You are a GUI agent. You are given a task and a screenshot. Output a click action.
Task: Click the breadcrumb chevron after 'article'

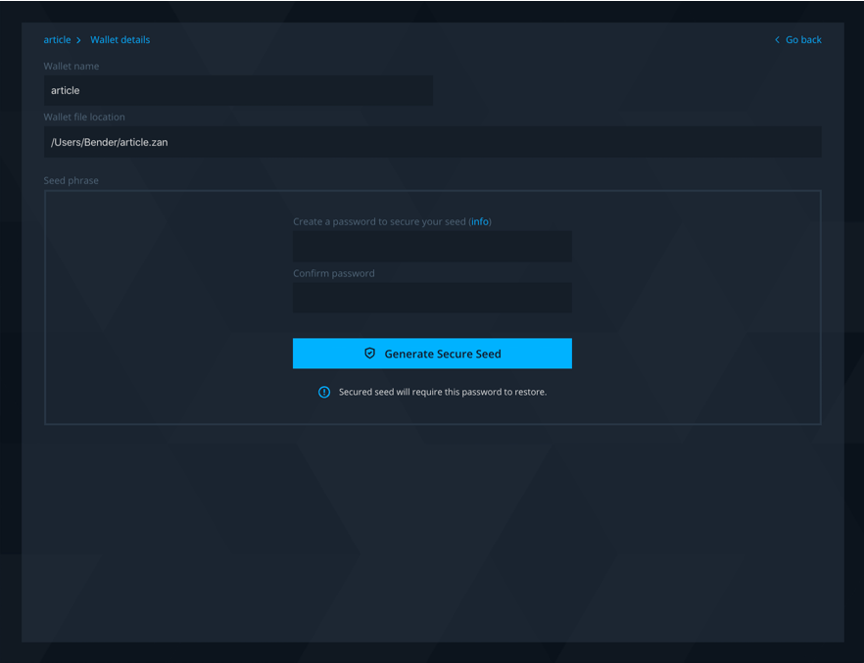(78, 40)
